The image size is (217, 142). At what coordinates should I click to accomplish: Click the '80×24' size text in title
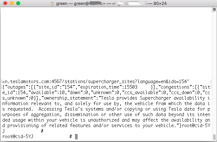[x=160, y=4]
